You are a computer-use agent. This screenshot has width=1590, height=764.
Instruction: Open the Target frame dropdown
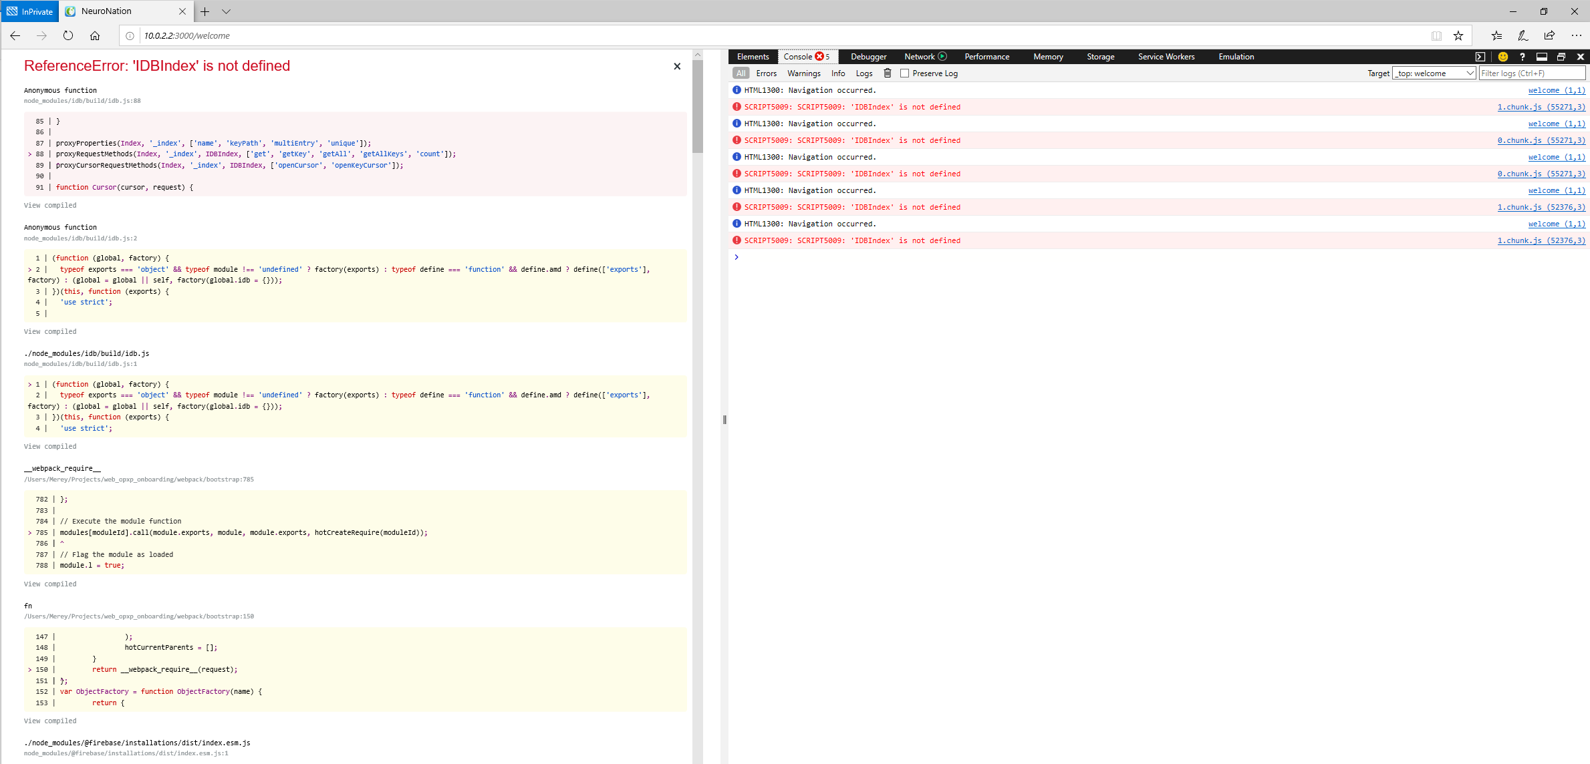(1434, 73)
